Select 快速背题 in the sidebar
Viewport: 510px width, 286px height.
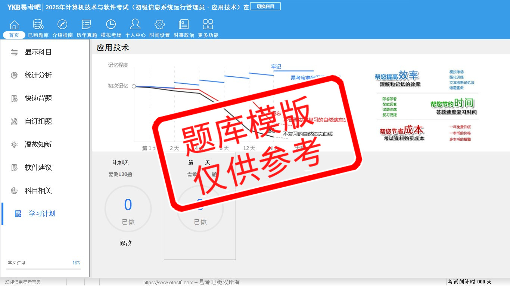[x=38, y=98]
